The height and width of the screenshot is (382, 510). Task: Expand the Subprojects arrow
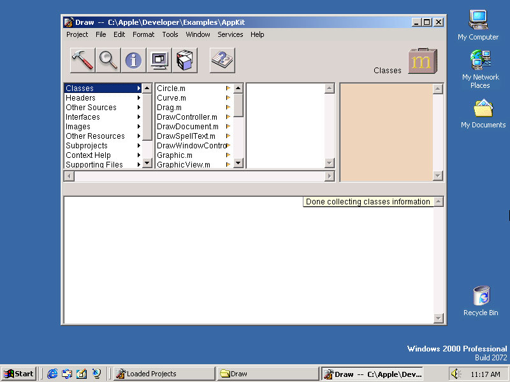(x=139, y=146)
